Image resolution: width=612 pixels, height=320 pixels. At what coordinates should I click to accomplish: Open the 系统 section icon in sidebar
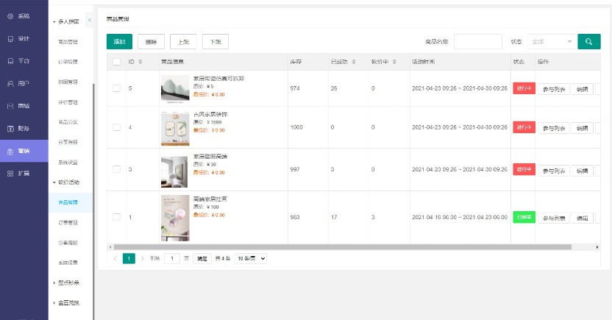tap(10, 15)
